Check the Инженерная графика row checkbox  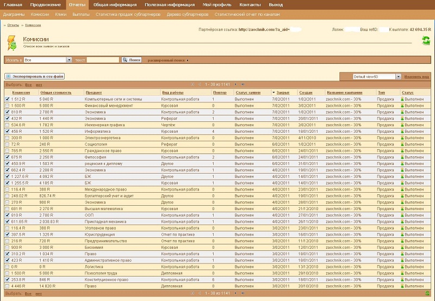[x=7, y=125]
